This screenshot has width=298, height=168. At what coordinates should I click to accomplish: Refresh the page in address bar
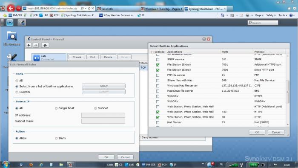click(x=89, y=9)
